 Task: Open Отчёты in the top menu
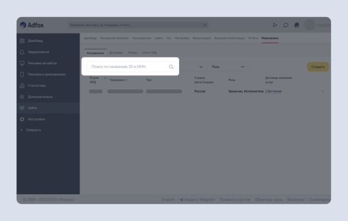click(253, 38)
